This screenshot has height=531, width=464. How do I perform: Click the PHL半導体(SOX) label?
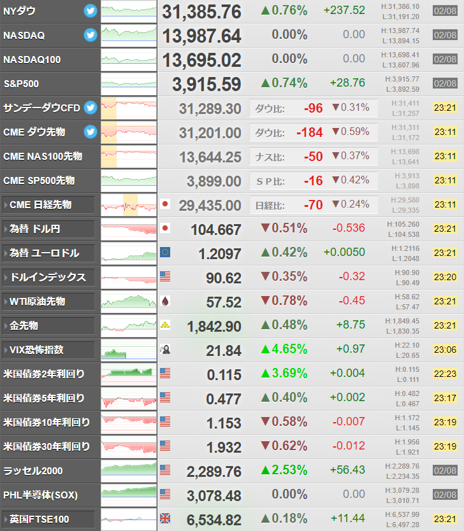40,495
